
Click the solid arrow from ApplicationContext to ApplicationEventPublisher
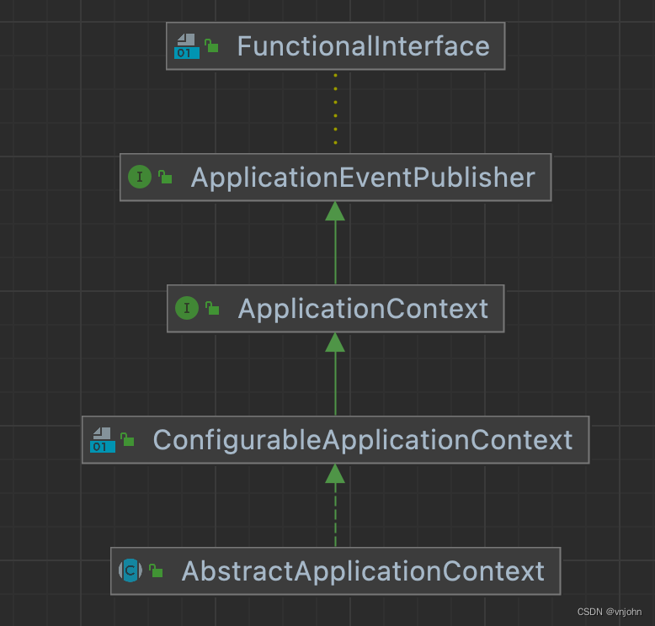pyautogui.click(x=335, y=248)
